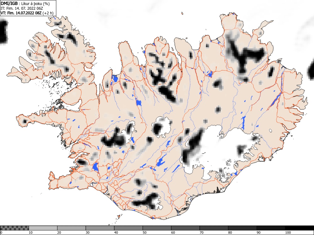Pick the 80–90 percent legend swatch
Viewport: 314px width, 235px height.
[x=242, y=228]
